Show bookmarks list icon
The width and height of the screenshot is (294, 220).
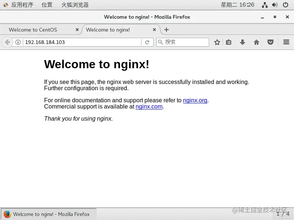coord(229,42)
